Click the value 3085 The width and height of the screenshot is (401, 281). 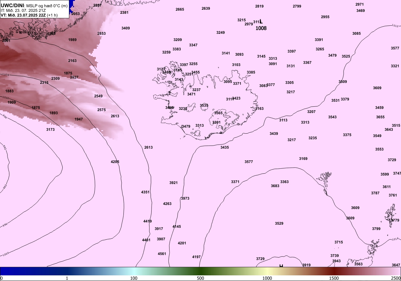pyautogui.click(x=357, y=33)
